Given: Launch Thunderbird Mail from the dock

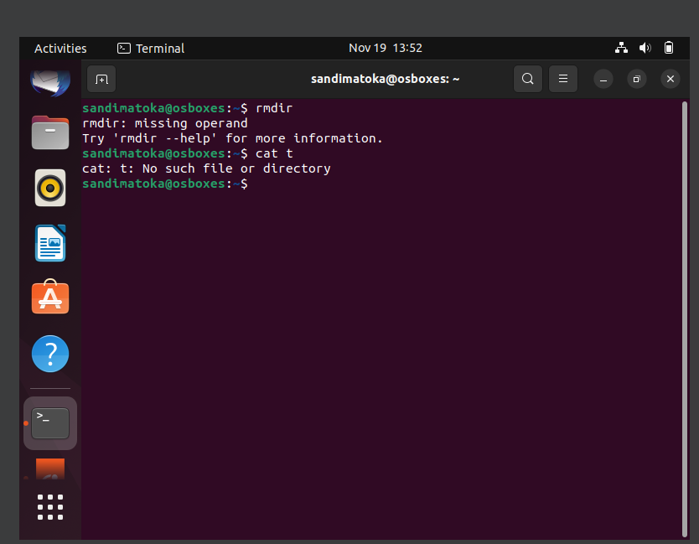Looking at the screenshot, I should (x=50, y=82).
